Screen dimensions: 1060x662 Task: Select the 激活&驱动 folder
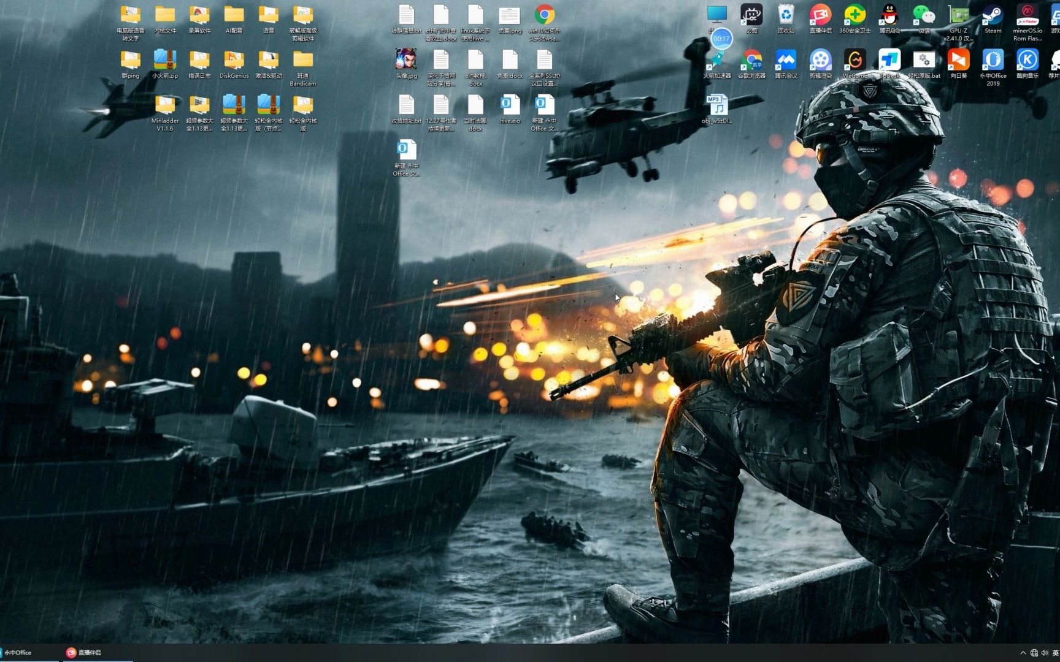(x=268, y=64)
